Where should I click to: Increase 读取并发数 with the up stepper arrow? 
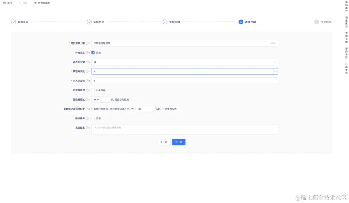point(276,70)
